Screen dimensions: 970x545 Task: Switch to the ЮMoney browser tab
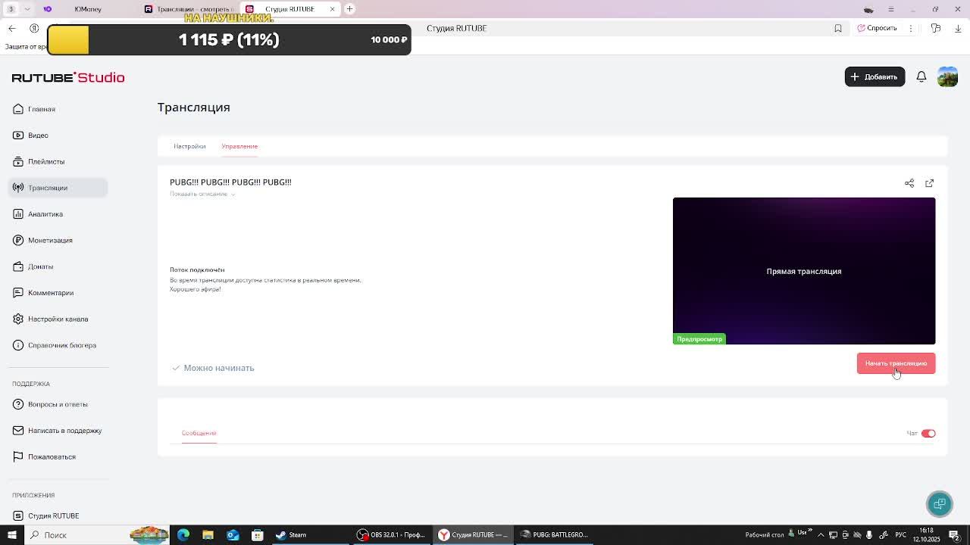pyautogui.click(x=88, y=9)
